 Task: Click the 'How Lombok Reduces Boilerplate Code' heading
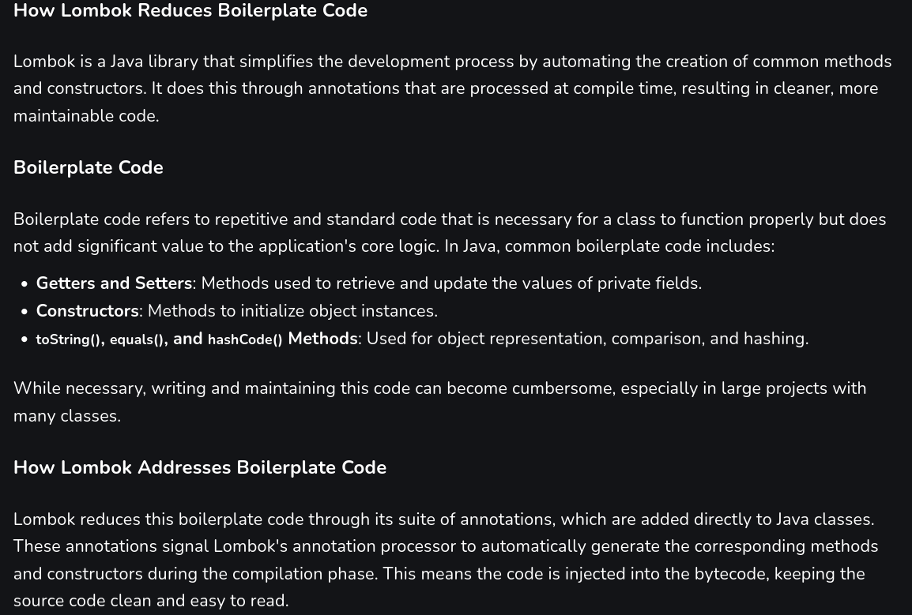pyautogui.click(x=190, y=10)
